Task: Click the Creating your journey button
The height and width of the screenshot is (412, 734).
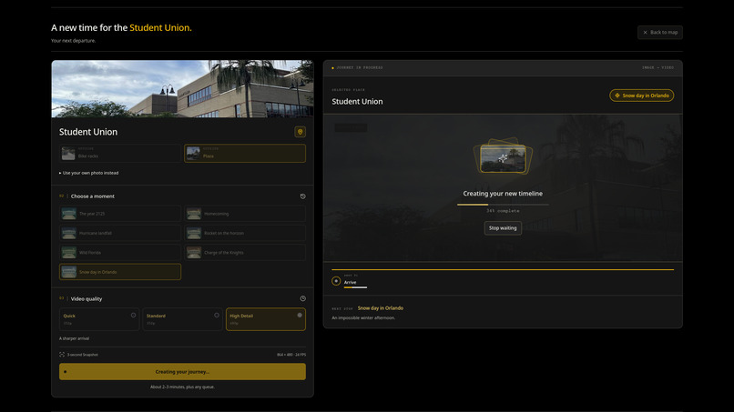Action: click(182, 372)
